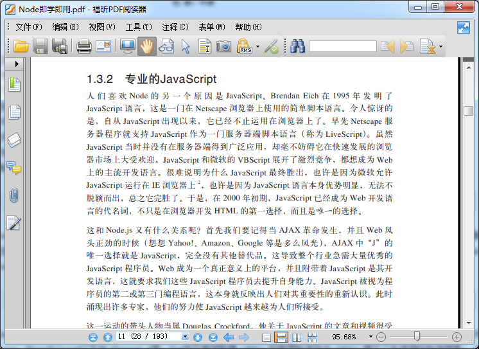Zoom in with plus button
Screen dimensions: 479x349
(457, 337)
